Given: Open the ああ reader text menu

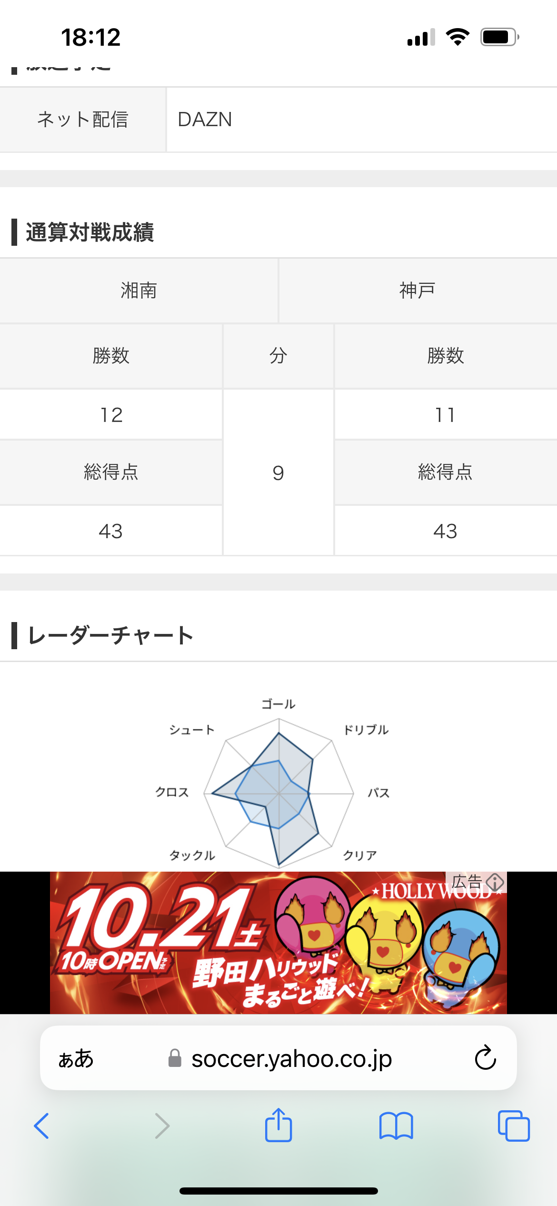Looking at the screenshot, I should tap(76, 1058).
